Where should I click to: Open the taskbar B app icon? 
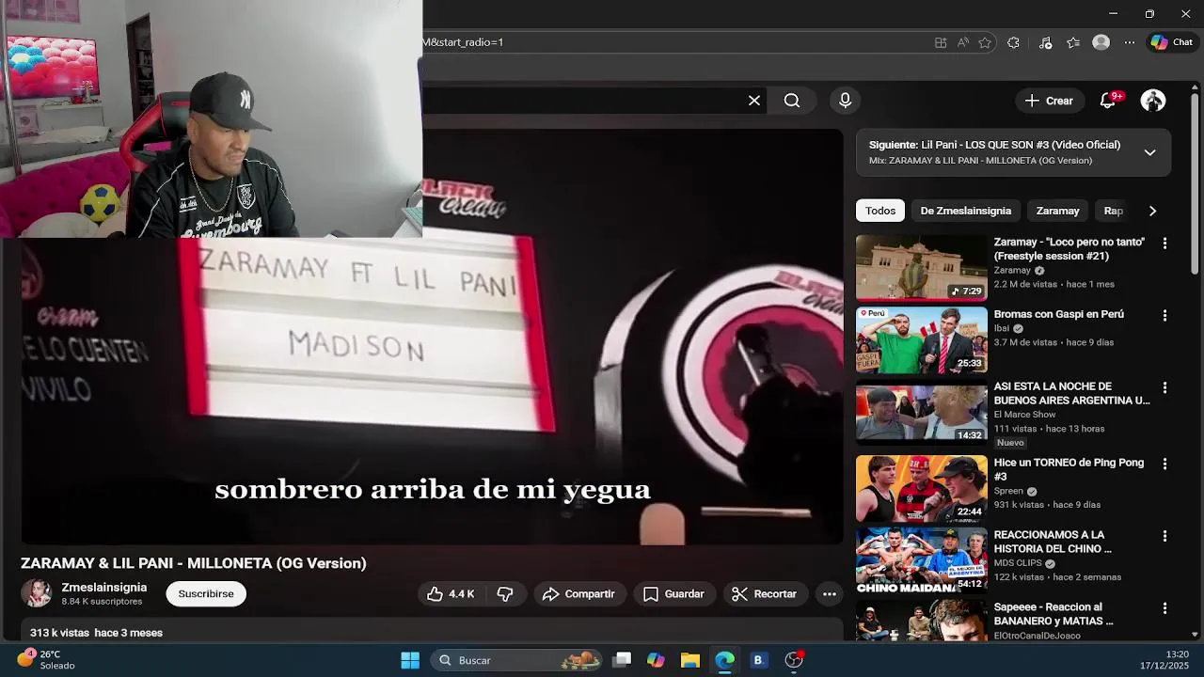pos(758,660)
